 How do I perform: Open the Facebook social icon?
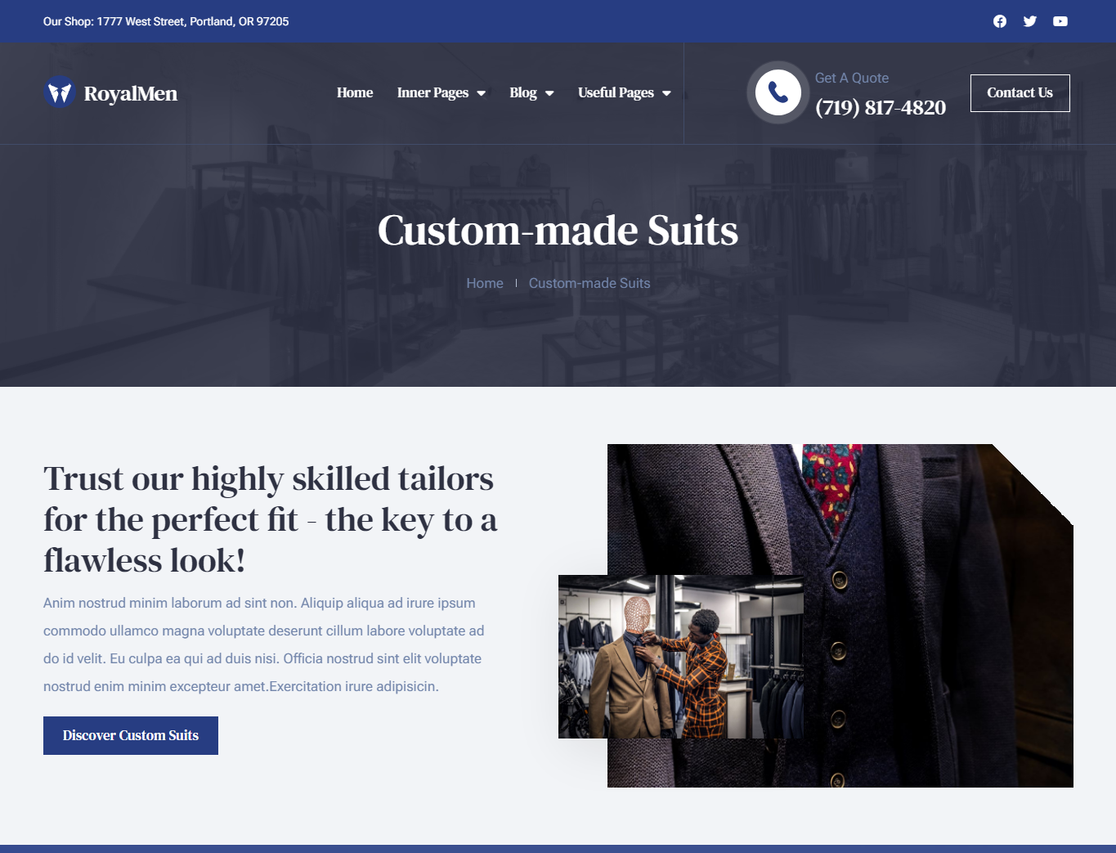[1000, 21]
